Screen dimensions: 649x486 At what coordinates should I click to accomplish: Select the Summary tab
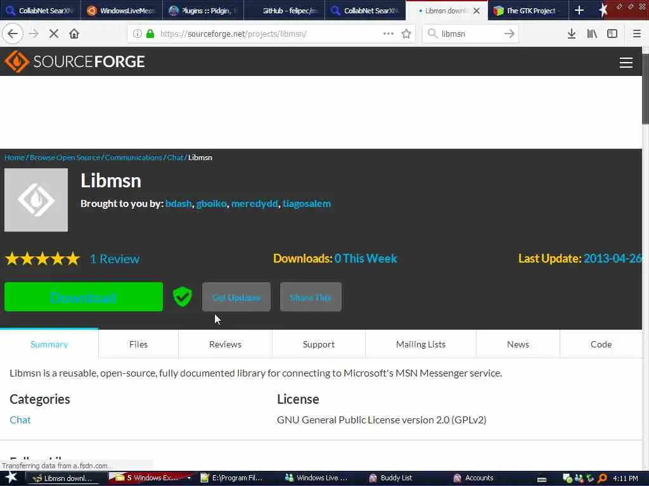click(49, 344)
